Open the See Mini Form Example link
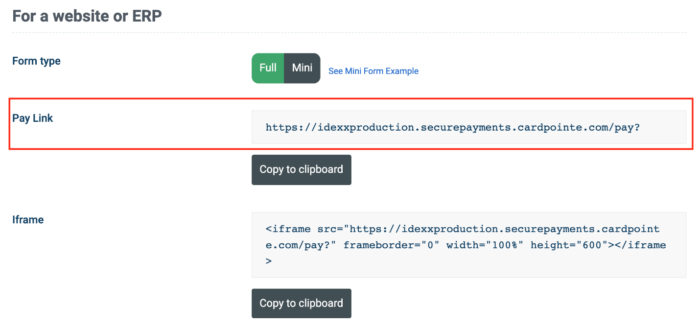The height and width of the screenshot is (327, 700). point(373,71)
